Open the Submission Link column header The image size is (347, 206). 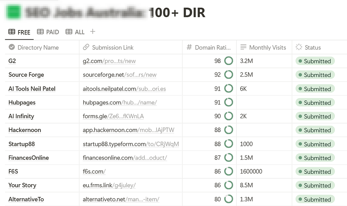click(131, 47)
